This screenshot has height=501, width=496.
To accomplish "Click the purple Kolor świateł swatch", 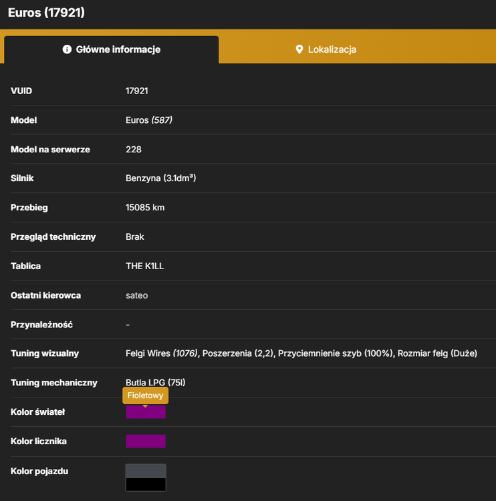I will [x=146, y=412].
